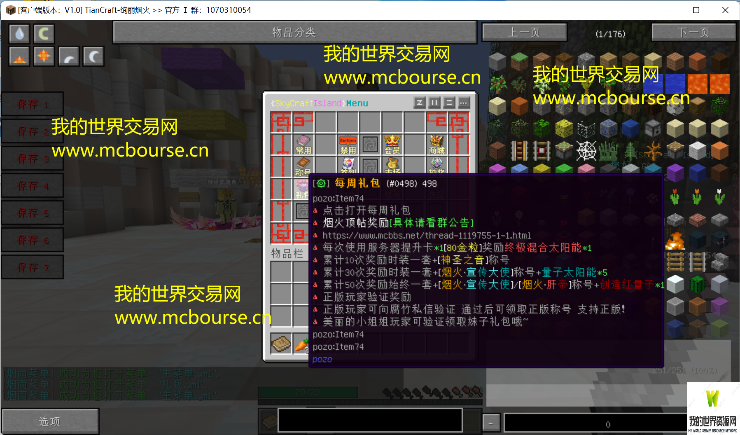Pick the dispenser block
The height and width of the screenshot is (435, 740).
(x=653, y=128)
